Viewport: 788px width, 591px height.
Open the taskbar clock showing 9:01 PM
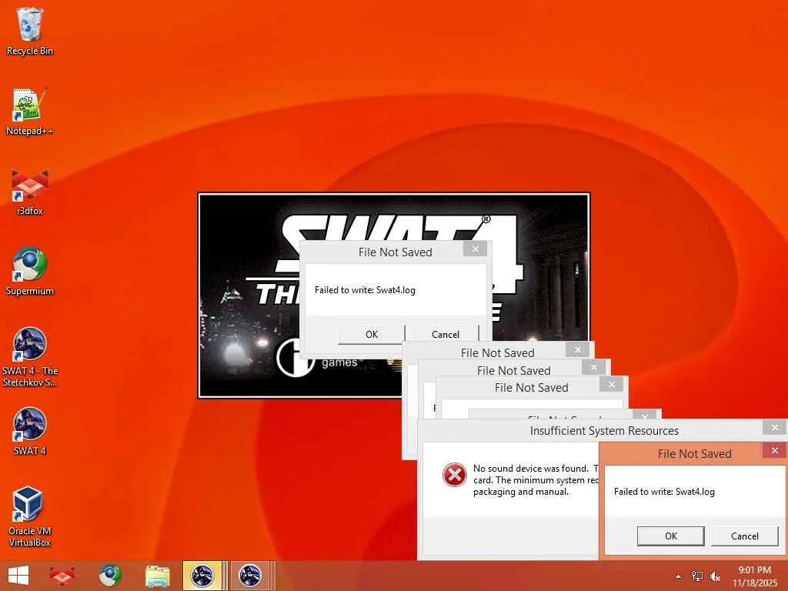(754, 576)
